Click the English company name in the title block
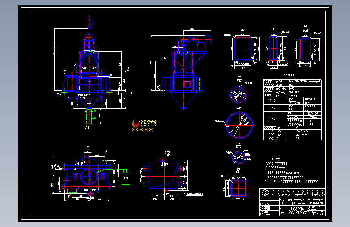Screen dimensions: 350x227 tap(298, 195)
